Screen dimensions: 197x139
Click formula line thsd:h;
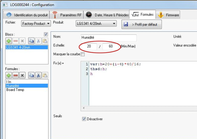click(98, 69)
